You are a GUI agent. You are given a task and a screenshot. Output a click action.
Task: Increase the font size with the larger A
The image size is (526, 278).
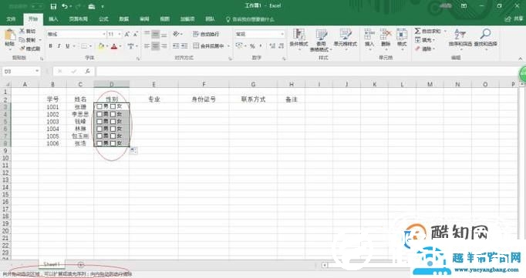tap(127, 34)
